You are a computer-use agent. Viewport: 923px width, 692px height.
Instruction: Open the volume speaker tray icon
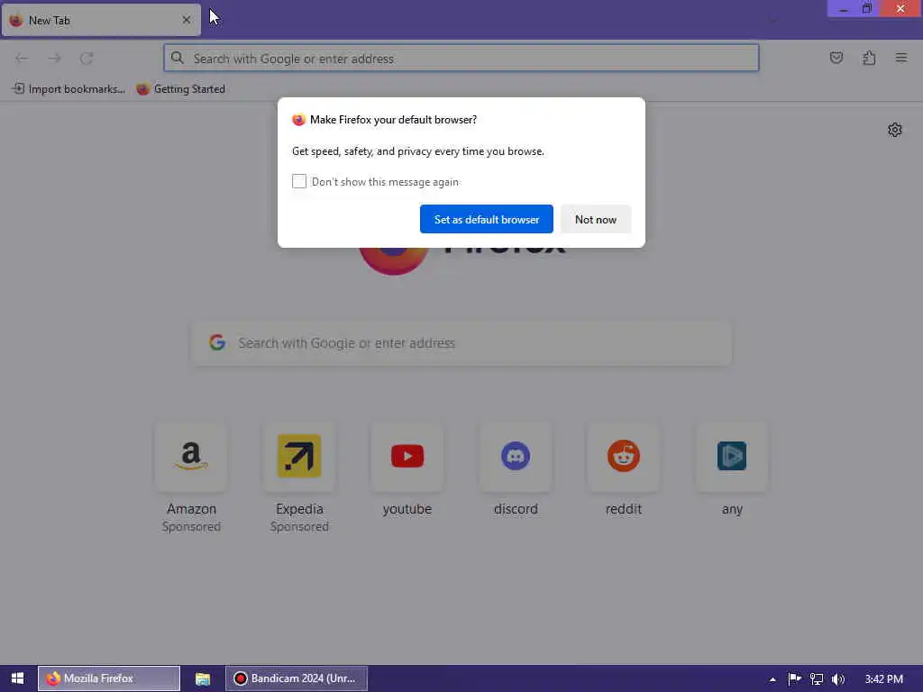coord(838,679)
